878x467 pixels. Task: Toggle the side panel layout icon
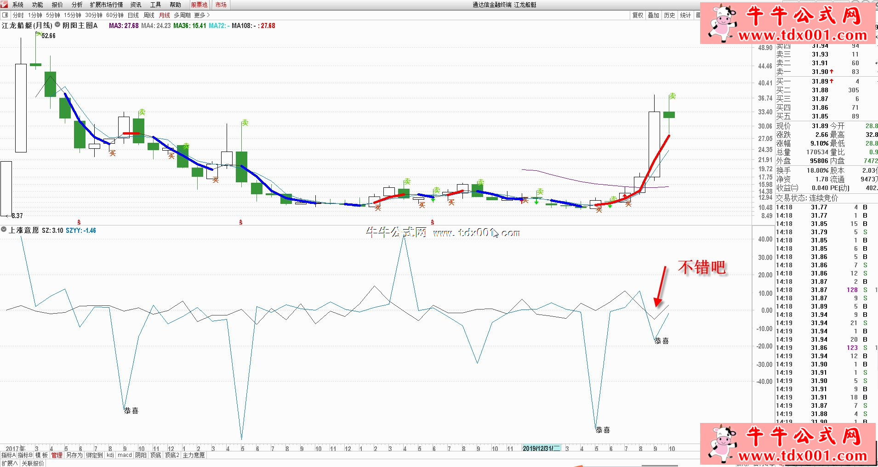(x=5, y=15)
